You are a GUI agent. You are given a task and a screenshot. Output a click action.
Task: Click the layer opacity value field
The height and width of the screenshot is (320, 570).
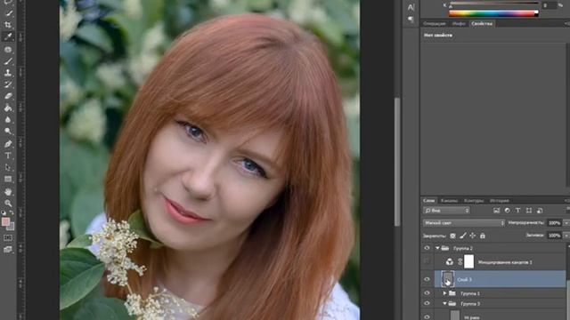click(554, 223)
